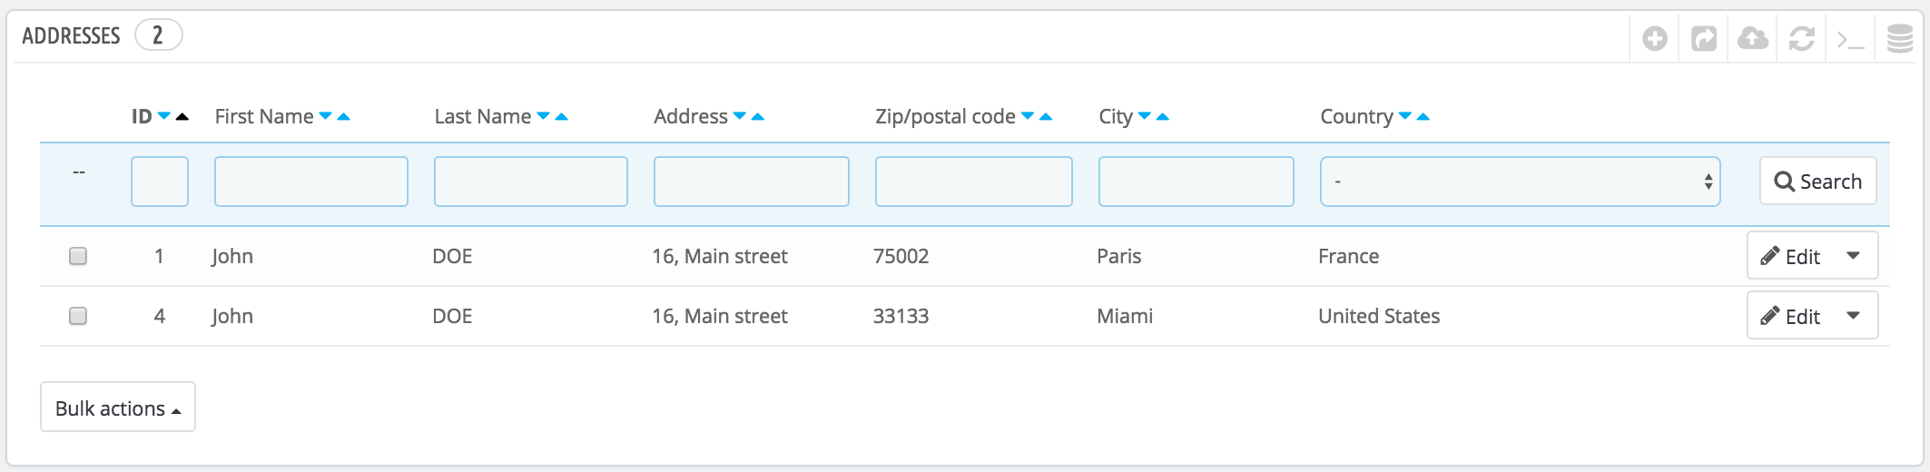This screenshot has height=472, width=1930.
Task: Click the First Name filter field
Action: 310,182
